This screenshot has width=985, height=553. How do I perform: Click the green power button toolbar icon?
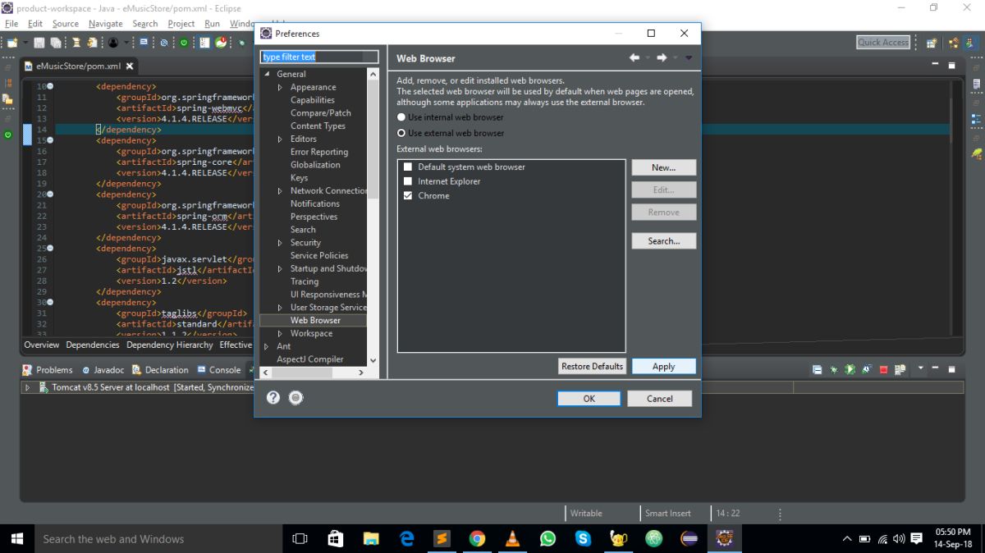coord(184,43)
